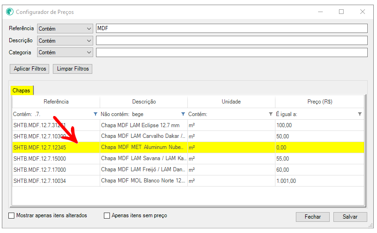Image resolution: width=377 pixels, height=233 pixels.
Task: Click the price cell 60,00
Action: click(319, 170)
